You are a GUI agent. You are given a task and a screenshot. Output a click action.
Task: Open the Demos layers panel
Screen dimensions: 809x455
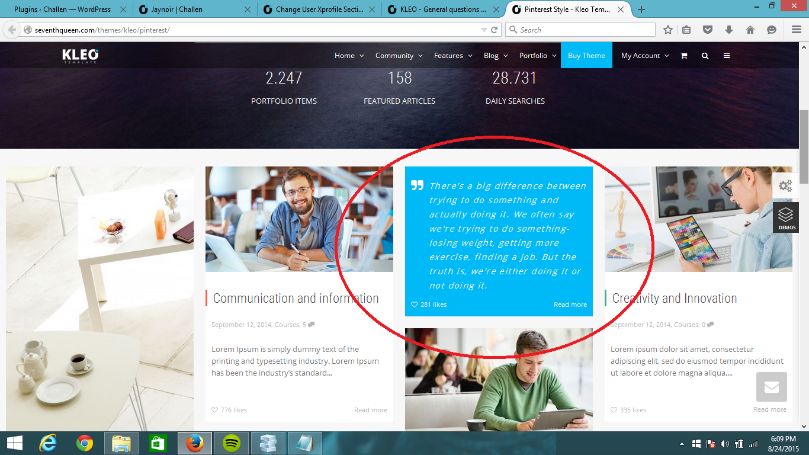(x=786, y=217)
